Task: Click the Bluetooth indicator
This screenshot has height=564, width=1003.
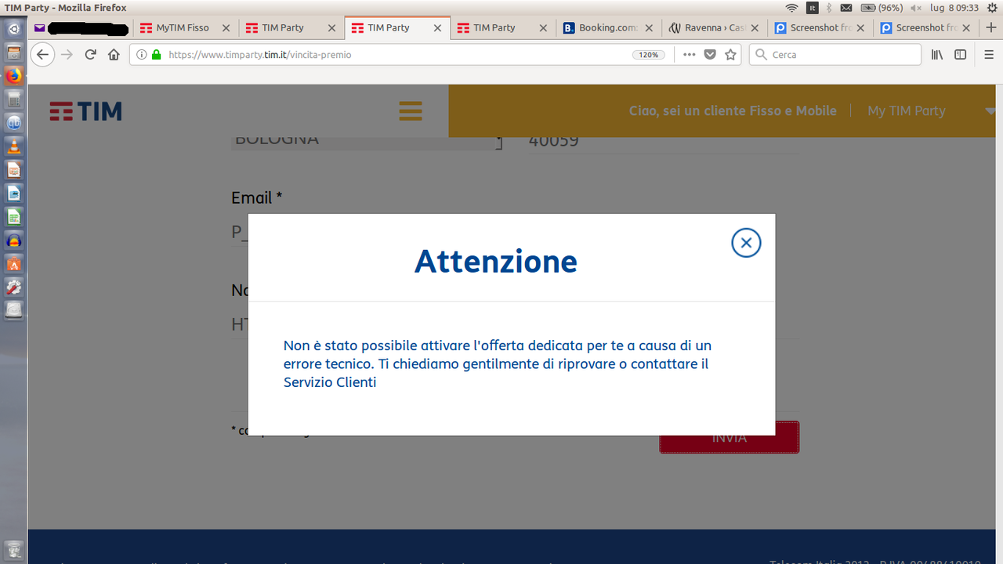Action: [x=829, y=8]
